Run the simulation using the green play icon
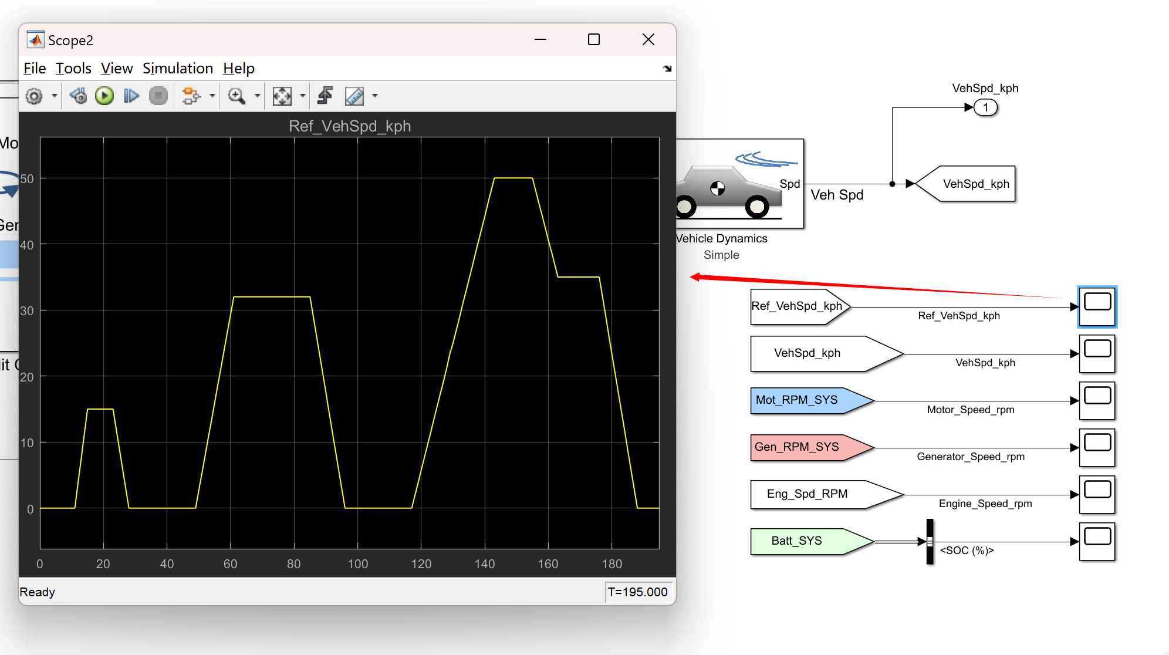The width and height of the screenshot is (1169, 655). point(104,96)
